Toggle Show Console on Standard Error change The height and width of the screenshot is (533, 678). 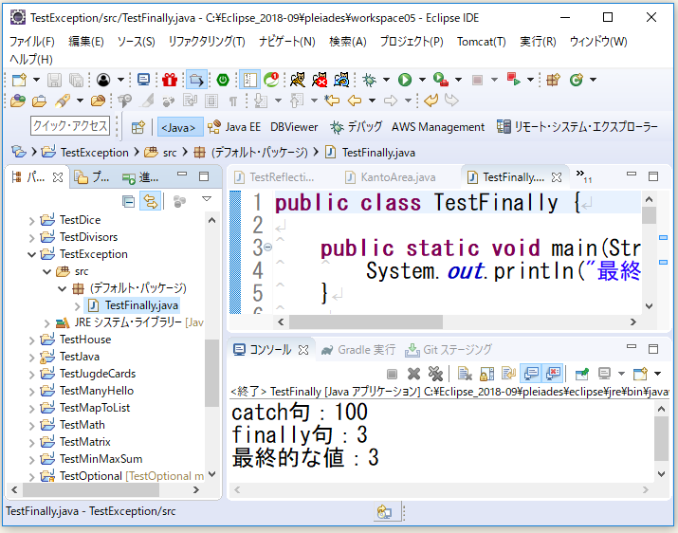pos(553,374)
